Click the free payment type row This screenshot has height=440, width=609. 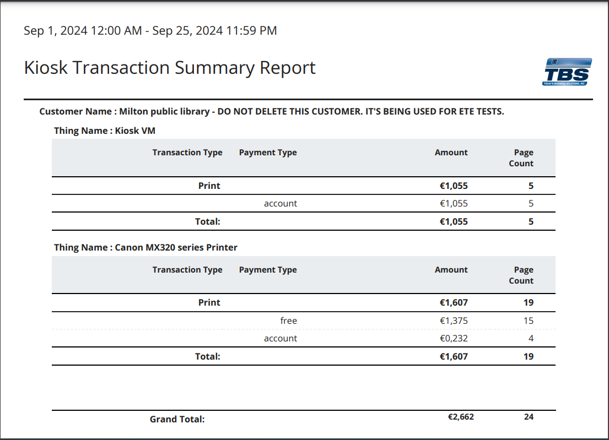pyautogui.click(x=288, y=321)
